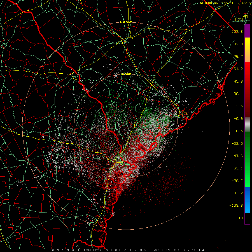Image resolution: width=252 pixels, height=252 pixels.
Task: Click the 30.1 velocity scale value
Action: tap(238, 94)
